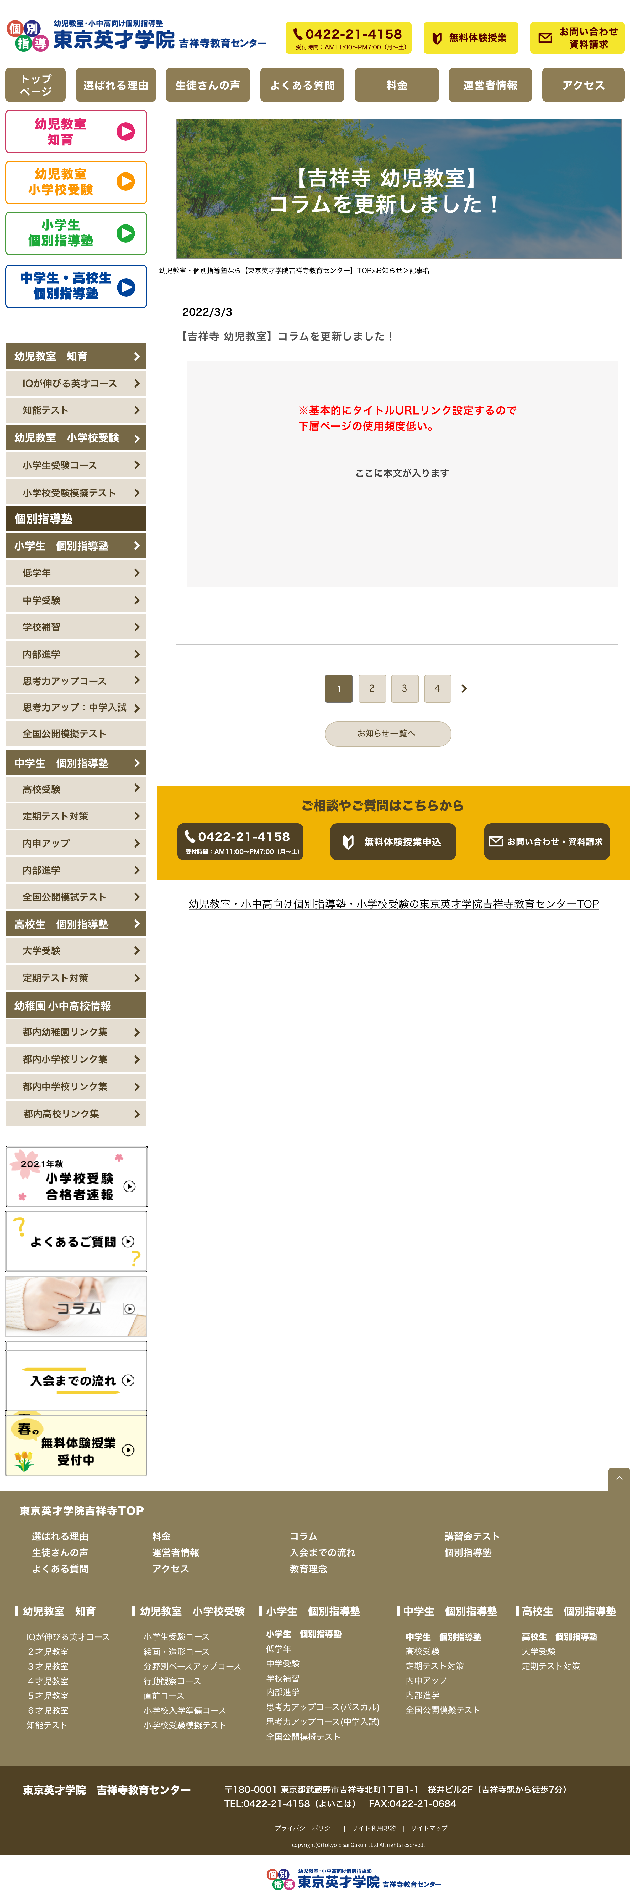The width and height of the screenshot is (630, 1893).
Task: Click blue play icon on 中学生・高校生 個別指導塾 banner
Action: [x=127, y=287]
